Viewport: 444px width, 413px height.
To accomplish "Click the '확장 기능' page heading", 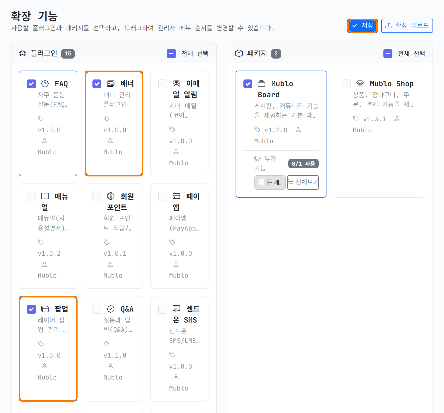I will pyautogui.click(x=34, y=16).
